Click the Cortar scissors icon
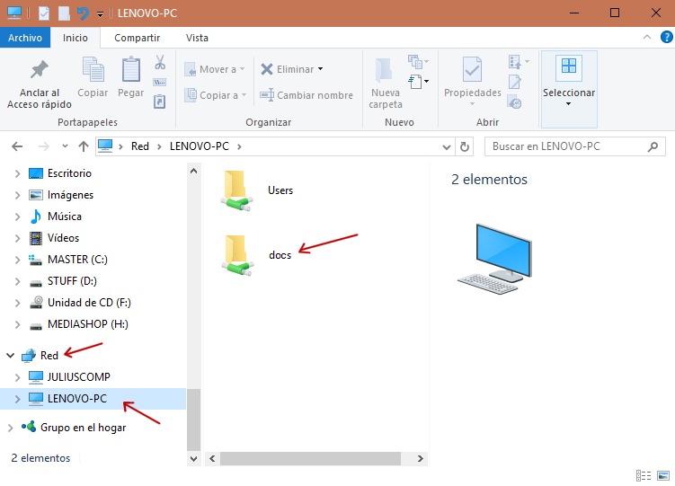This screenshot has width=675, height=486. point(160,62)
